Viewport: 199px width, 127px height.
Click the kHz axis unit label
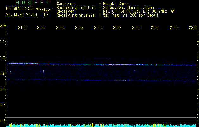[x=3, y=26]
